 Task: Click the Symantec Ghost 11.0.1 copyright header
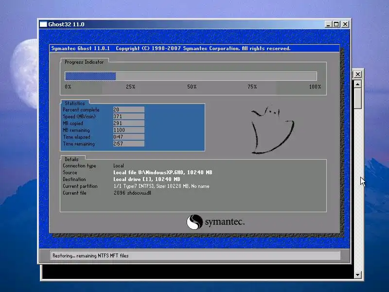(171, 48)
